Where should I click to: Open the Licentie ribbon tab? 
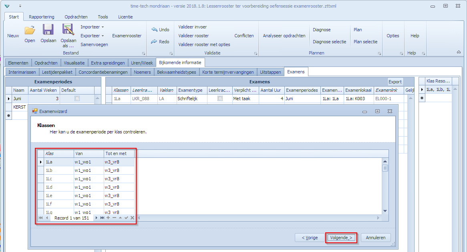pos(125,17)
